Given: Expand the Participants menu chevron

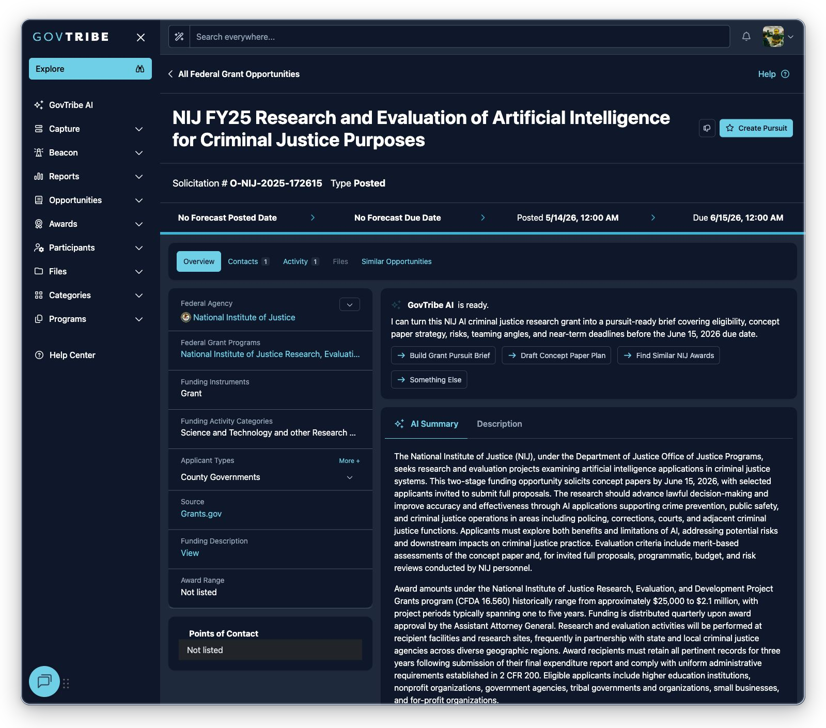Looking at the screenshot, I should point(139,247).
